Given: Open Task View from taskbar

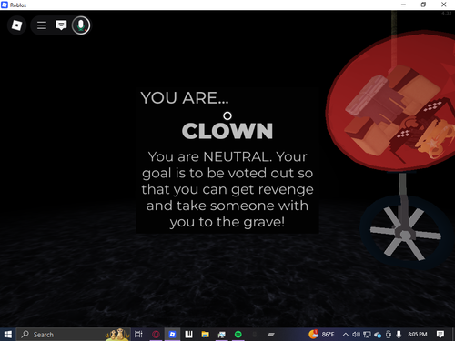Looking at the screenshot, I should coord(138,335).
